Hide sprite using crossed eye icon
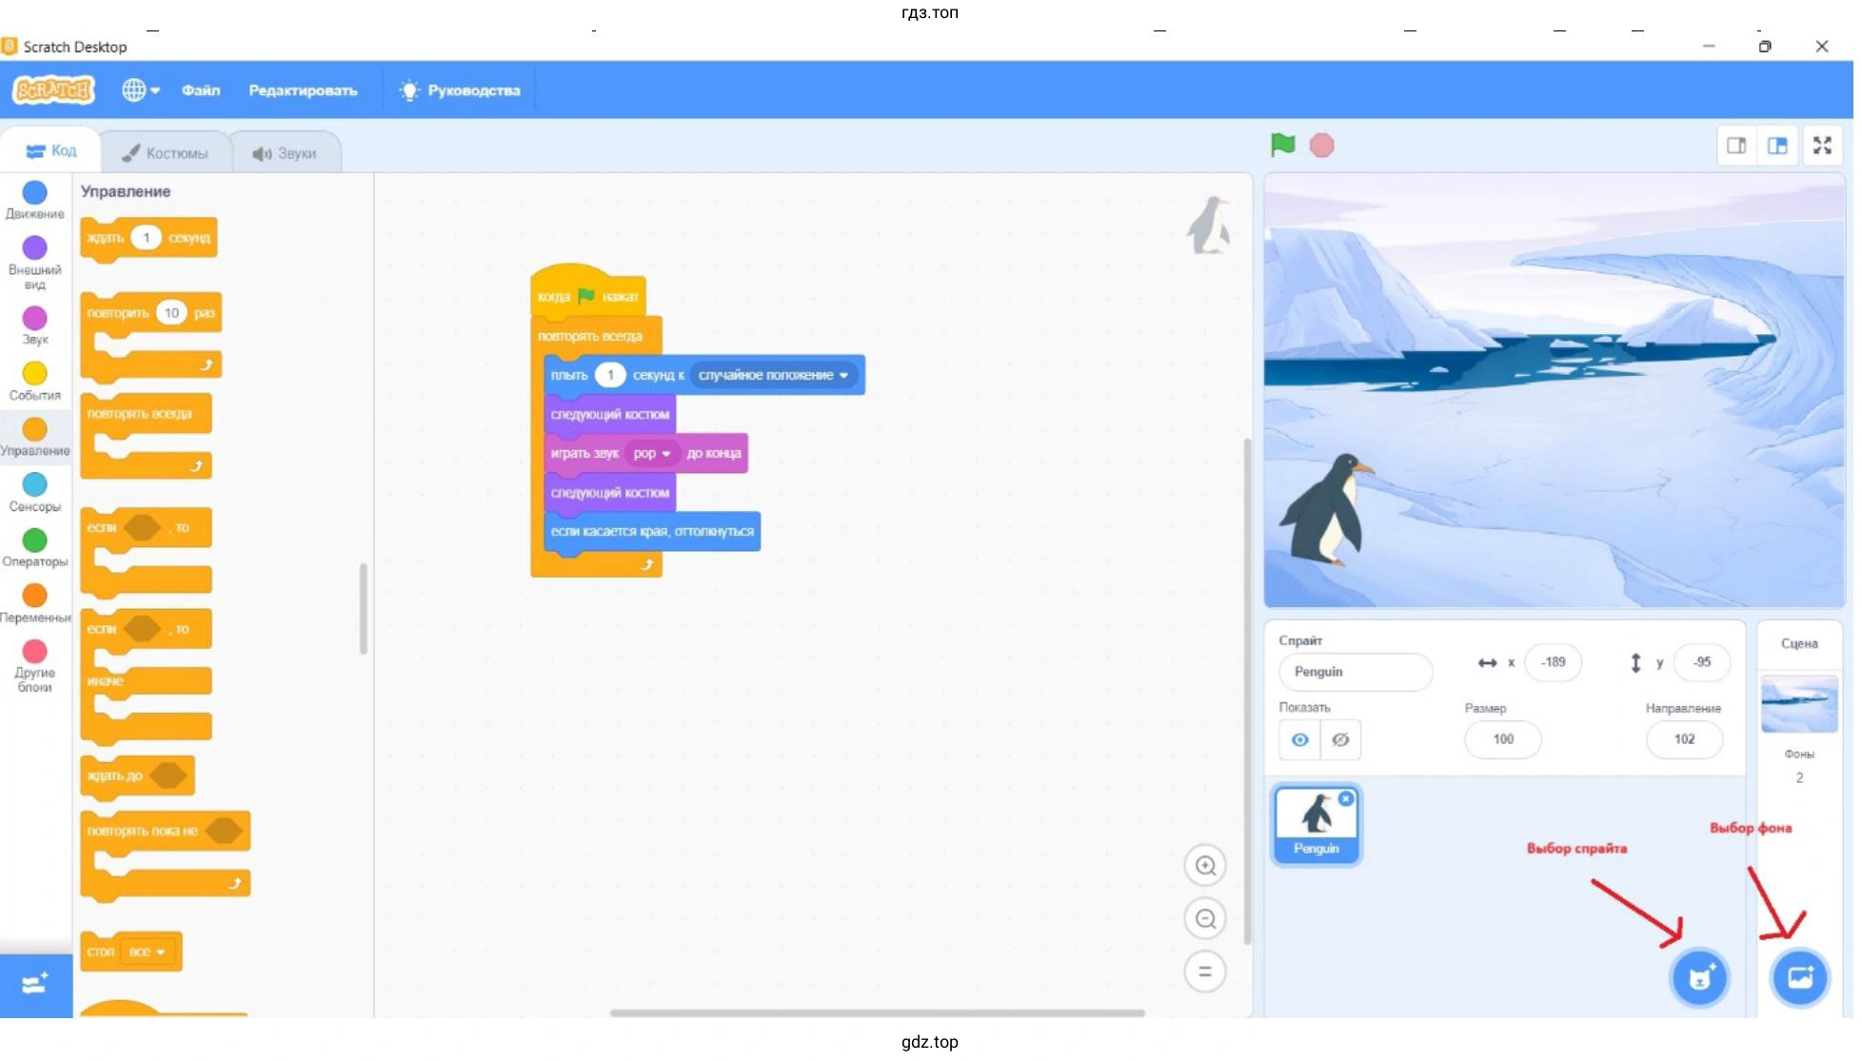Viewport: 1862px width, 1061px height. coord(1339,739)
